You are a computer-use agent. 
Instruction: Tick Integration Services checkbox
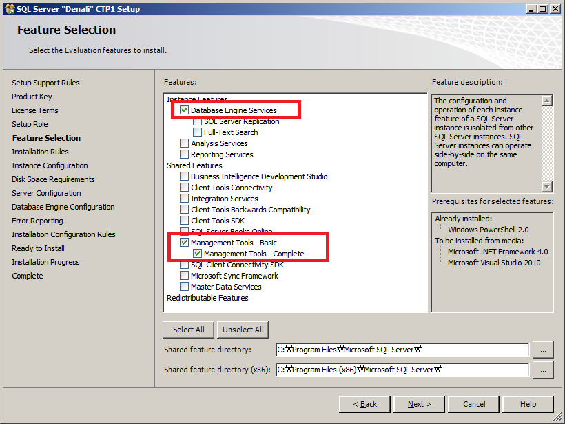pos(184,199)
